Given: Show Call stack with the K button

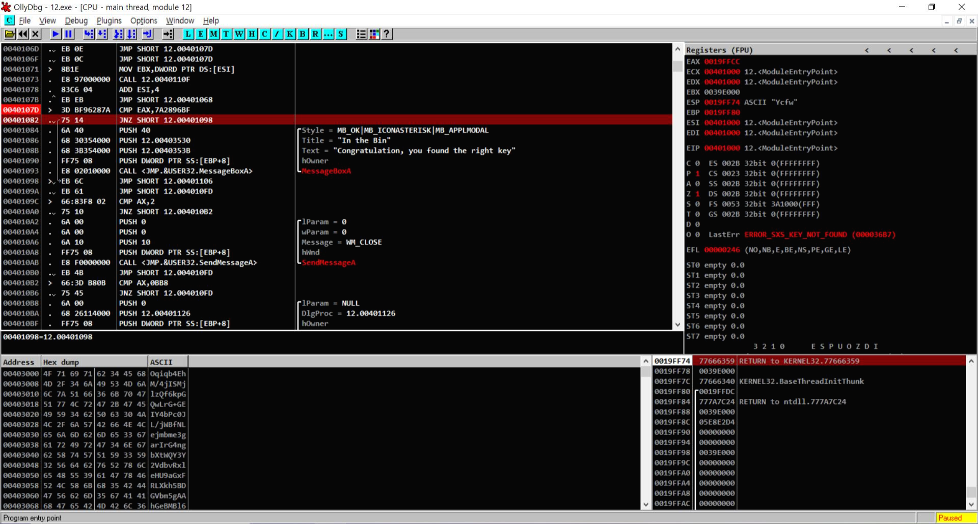Looking at the screenshot, I should pyautogui.click(x=290, y=34).
